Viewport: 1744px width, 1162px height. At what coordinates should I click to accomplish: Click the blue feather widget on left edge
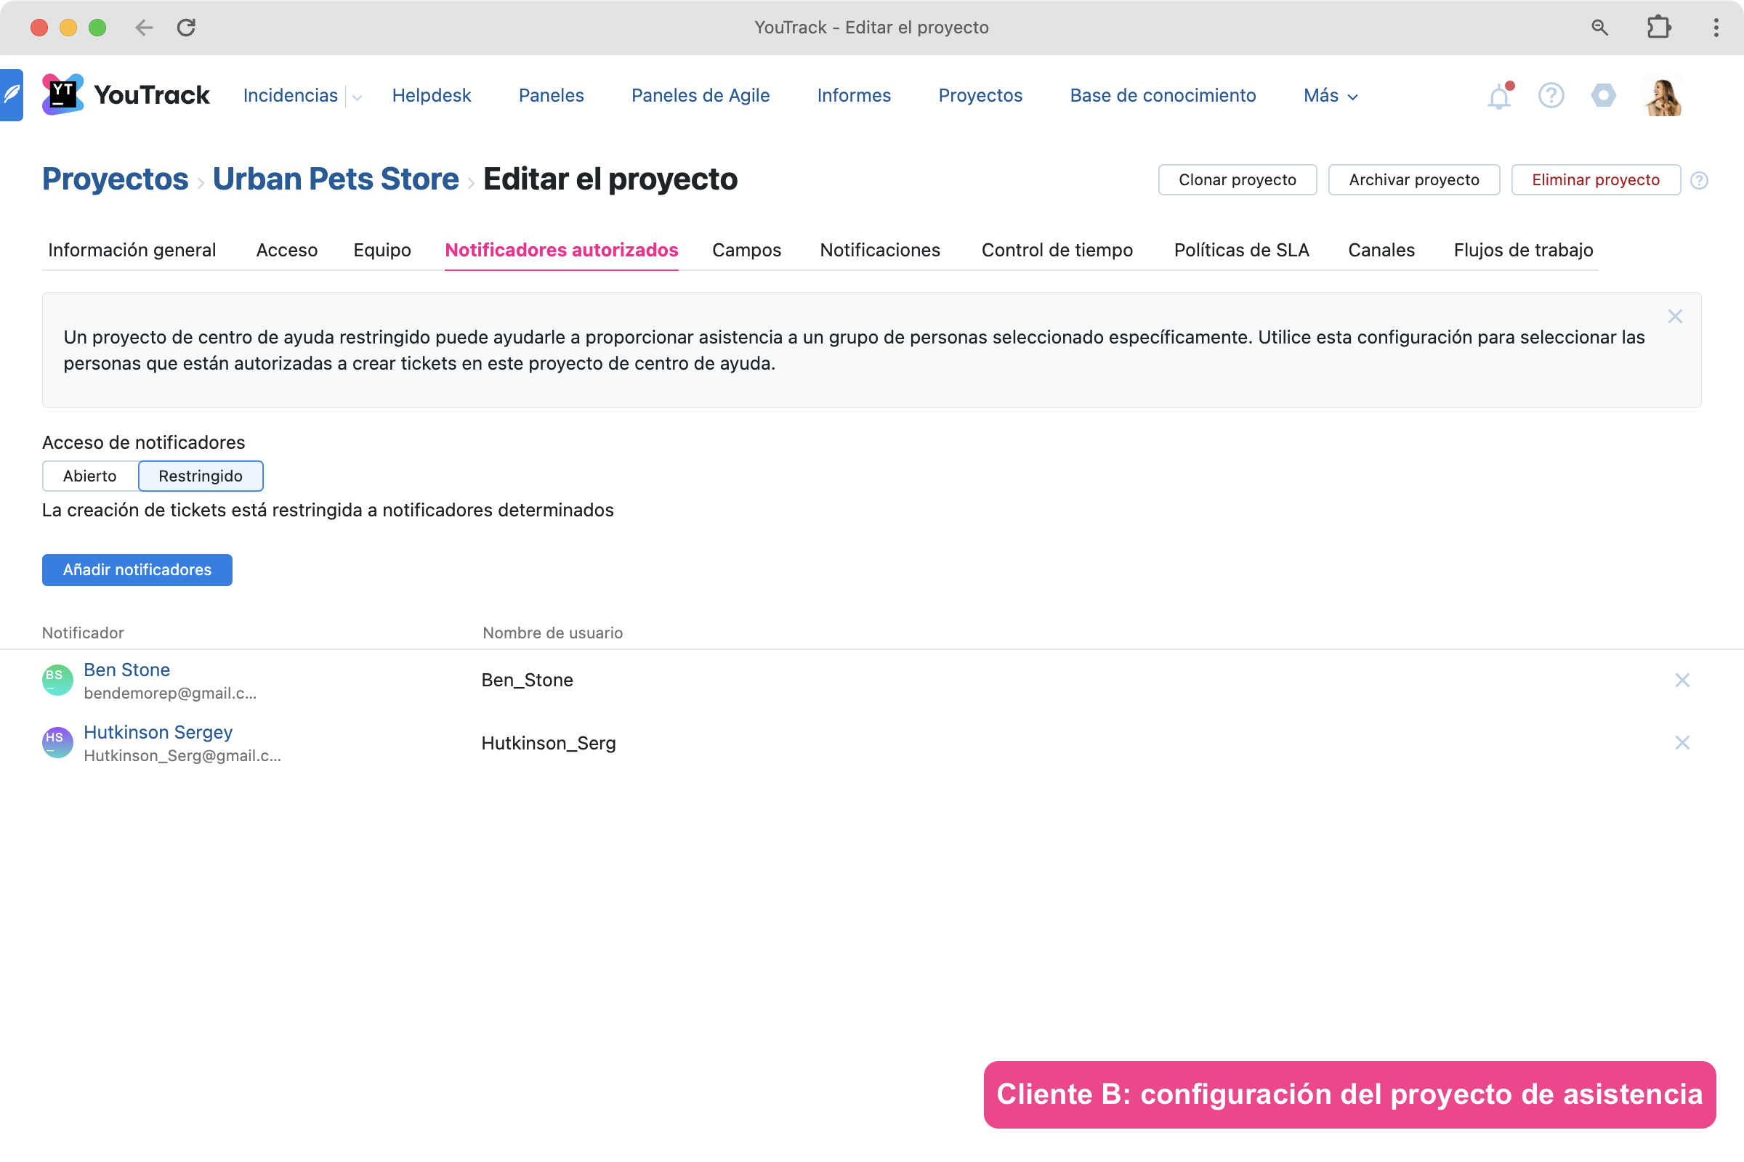click(11, 95)
